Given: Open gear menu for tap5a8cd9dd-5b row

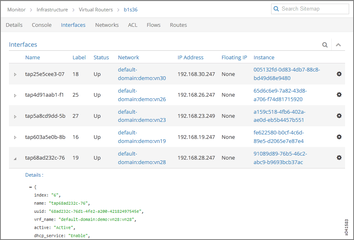Looking at the screenshot, I should (339, 116).
